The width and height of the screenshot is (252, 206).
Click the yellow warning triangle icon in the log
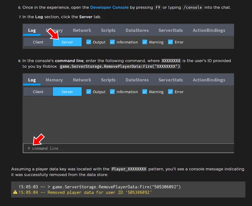(x=15, y=192)
